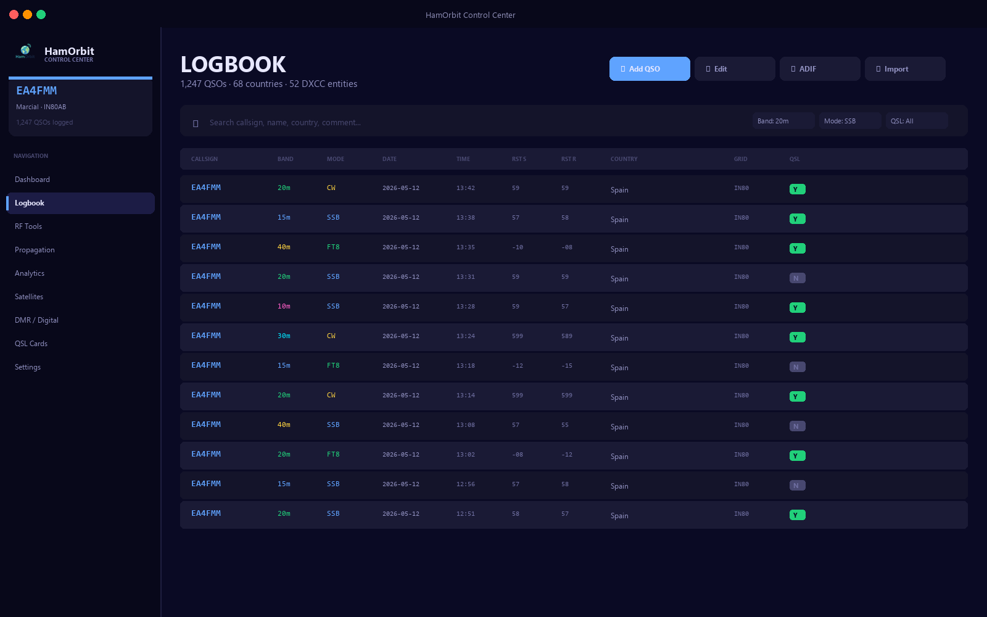Toggle QSL Y badge on 13:38 row
The height and width of the screenshot is (617, 987).
798,219
